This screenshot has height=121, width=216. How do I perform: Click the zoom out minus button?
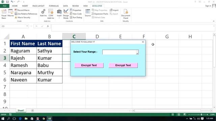189,114
